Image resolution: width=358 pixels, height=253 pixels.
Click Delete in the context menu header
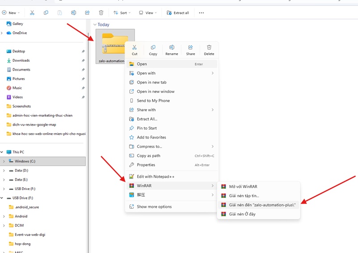209,50
